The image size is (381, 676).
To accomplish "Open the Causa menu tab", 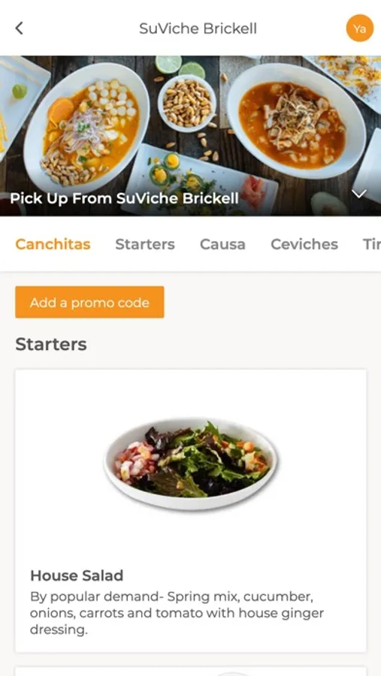I will tap(222, 244).
